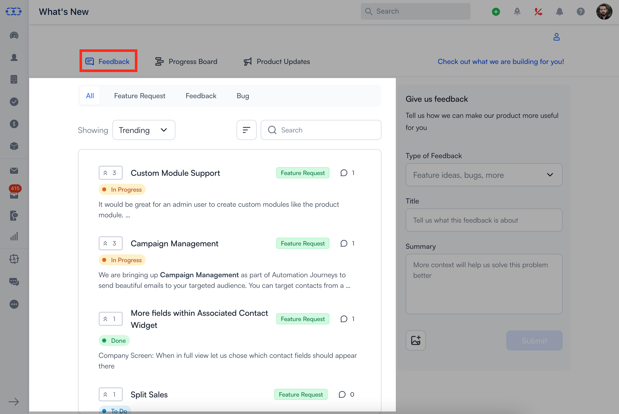Image resolution: width=619 pixels, height=414 pixels.
Task: Open the More ellipsis icon in sidebar
Action: (14, 304)
